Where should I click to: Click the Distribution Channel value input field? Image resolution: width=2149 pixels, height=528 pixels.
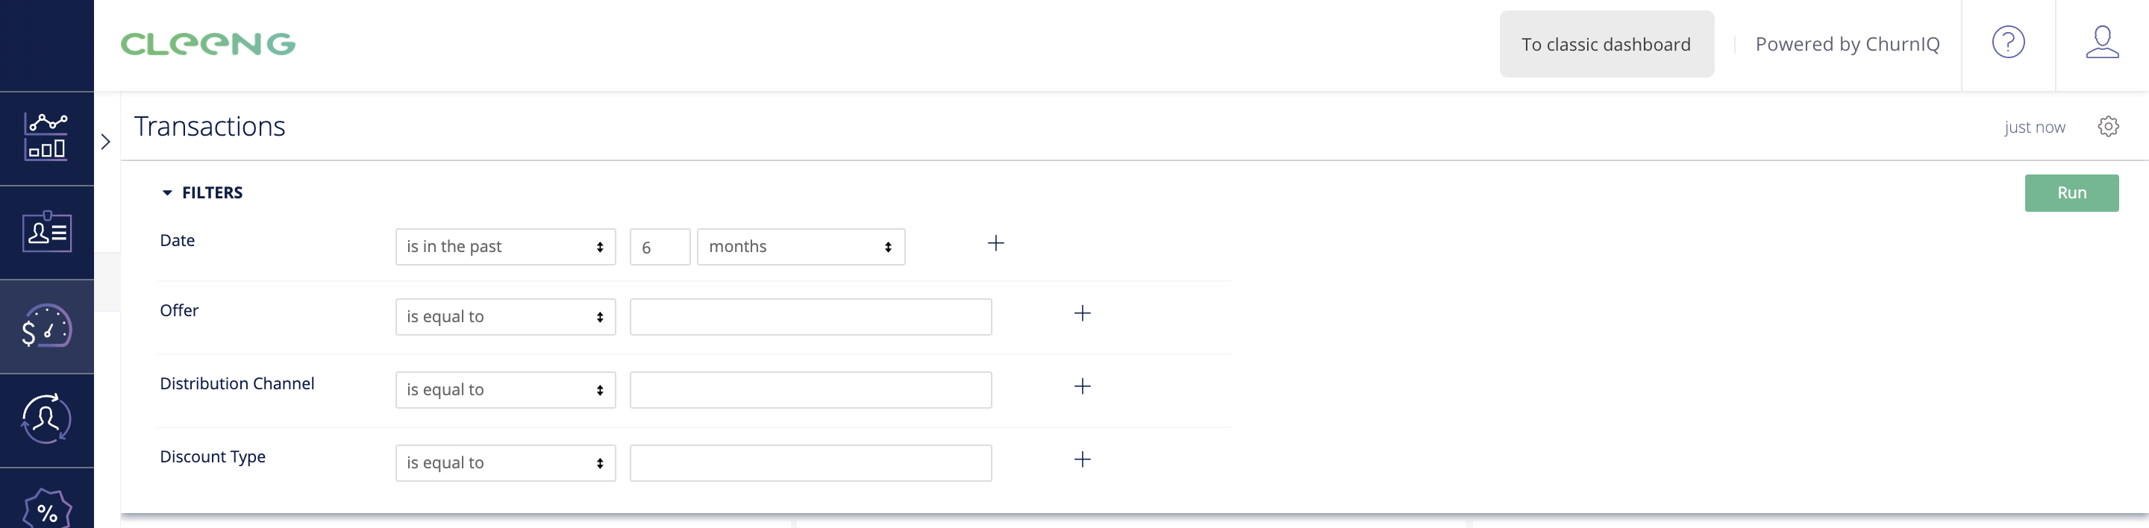[810, 390]
